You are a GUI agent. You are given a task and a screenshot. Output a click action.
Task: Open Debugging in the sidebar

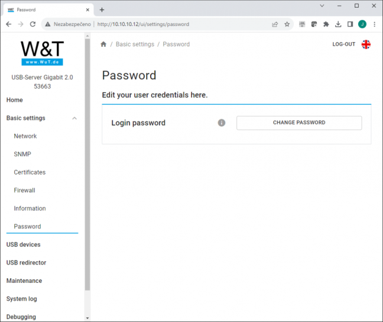21,317
